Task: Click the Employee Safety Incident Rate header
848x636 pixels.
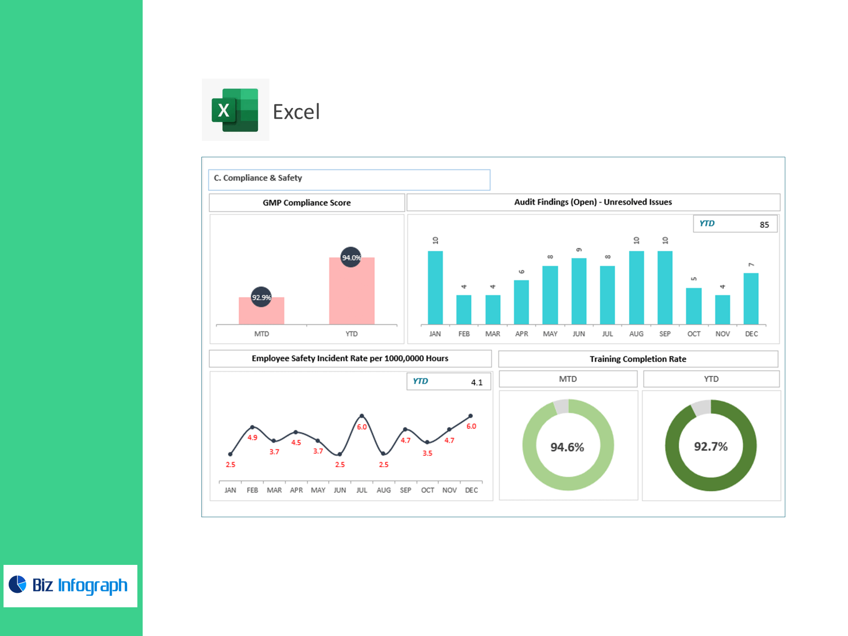Action: (350, 359)
